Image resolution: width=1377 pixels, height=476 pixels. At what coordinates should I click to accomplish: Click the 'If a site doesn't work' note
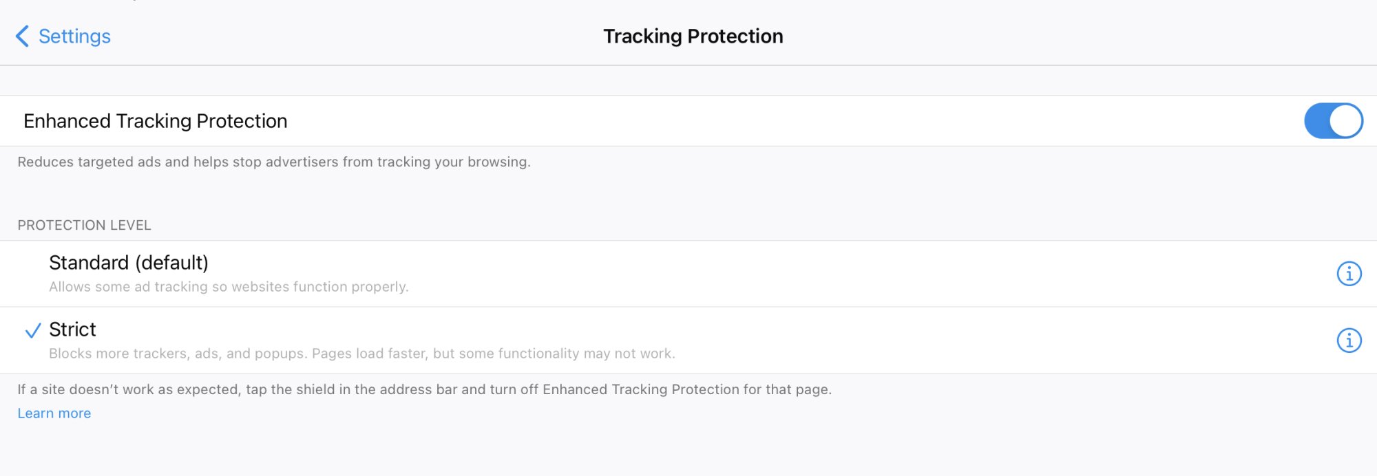[x=424, y=390]
